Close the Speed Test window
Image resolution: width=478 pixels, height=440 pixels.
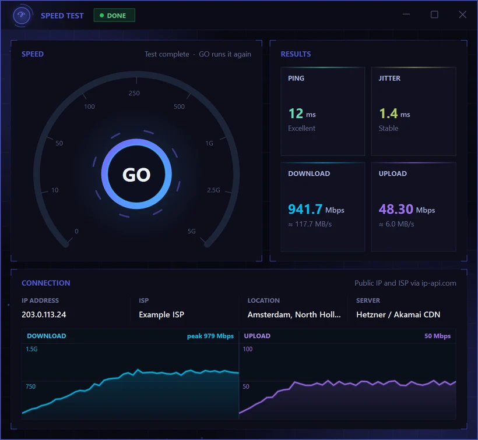click(x=462, y=15)
